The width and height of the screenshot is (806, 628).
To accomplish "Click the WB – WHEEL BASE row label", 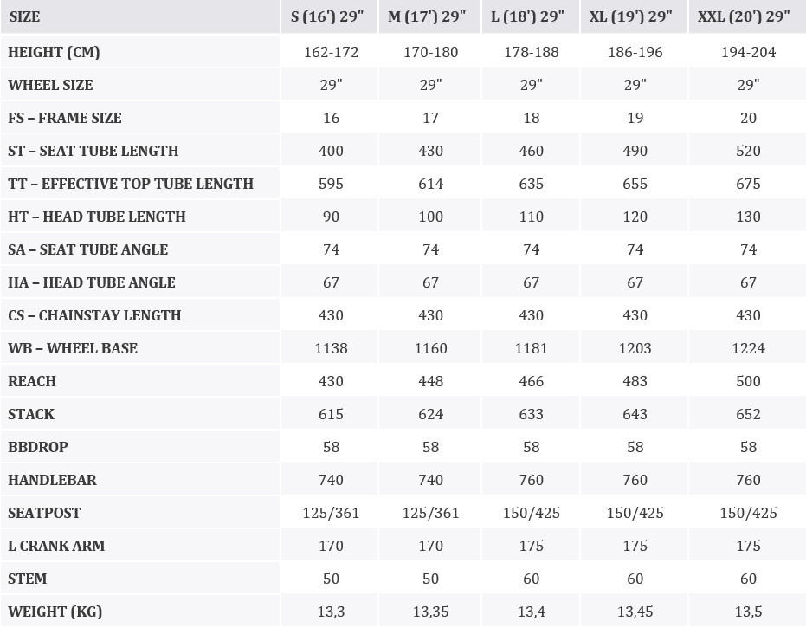I will pyautogui.click(x=73, y=348).
